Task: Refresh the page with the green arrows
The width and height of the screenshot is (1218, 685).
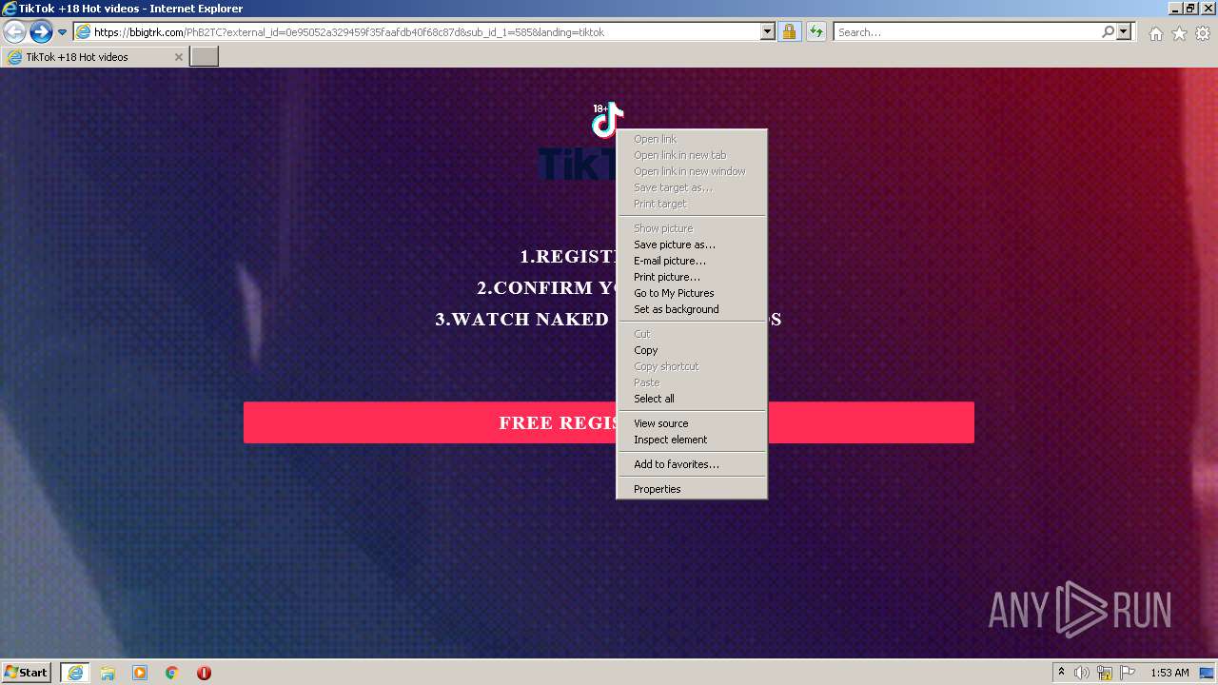Action: click(x=816, y=32)
